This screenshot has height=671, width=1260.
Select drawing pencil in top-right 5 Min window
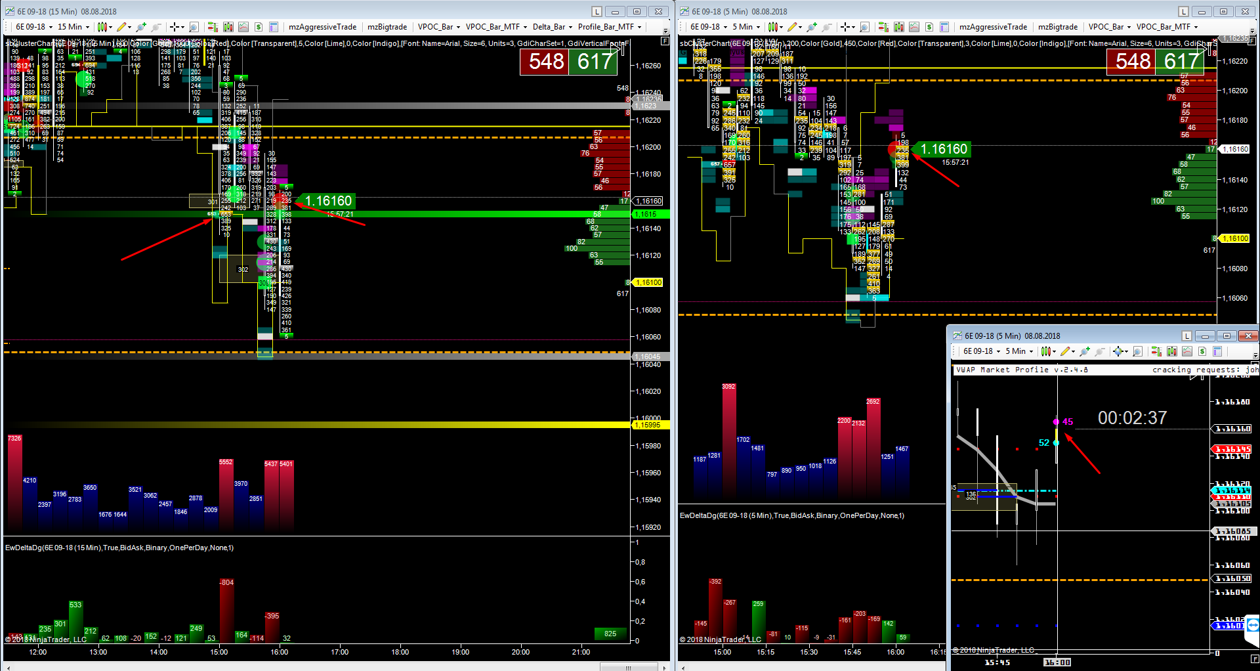click(x=794, y=27)
